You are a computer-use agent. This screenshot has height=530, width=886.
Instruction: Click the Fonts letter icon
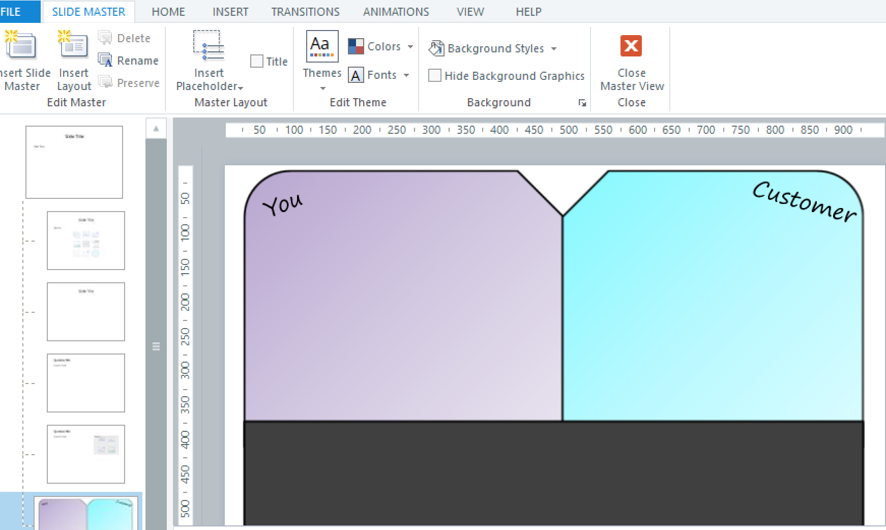click(x=356, y=75)
